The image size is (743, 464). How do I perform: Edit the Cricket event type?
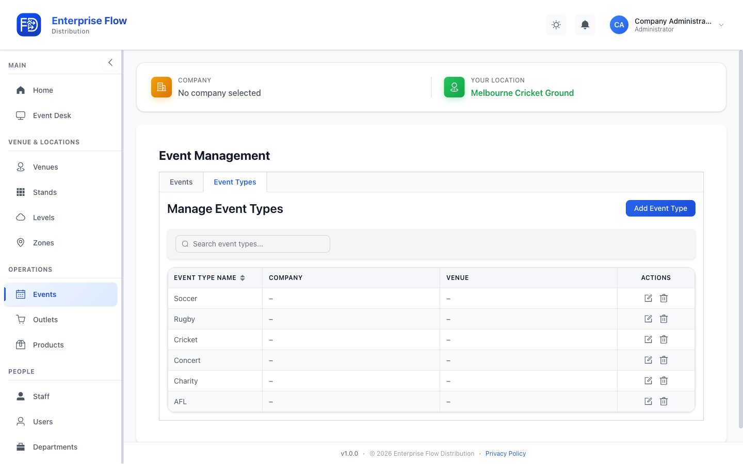point(649,339)
